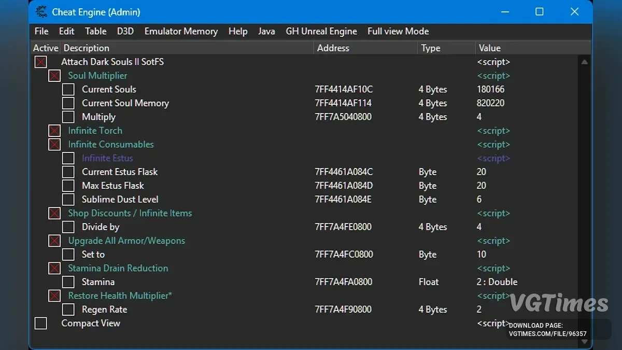622x350 pixels.
Task: Click the scrollbar down arrow
Action: (x=584, y=342)
